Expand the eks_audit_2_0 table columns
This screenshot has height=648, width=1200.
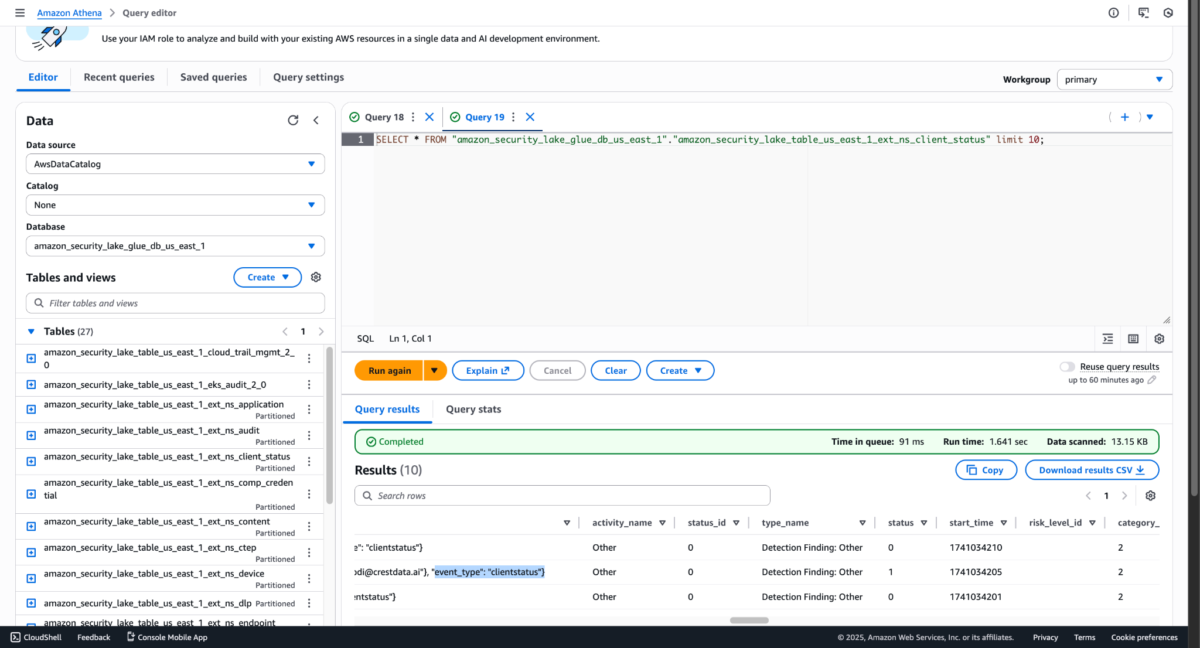pos(32,385)
